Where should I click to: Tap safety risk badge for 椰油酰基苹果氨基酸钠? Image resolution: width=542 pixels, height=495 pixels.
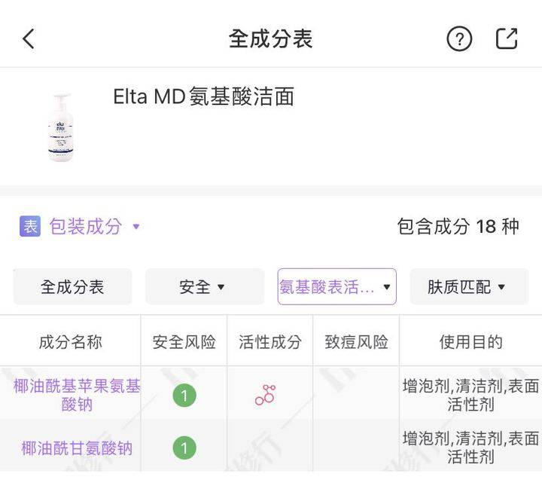click(x=184, y=395)
